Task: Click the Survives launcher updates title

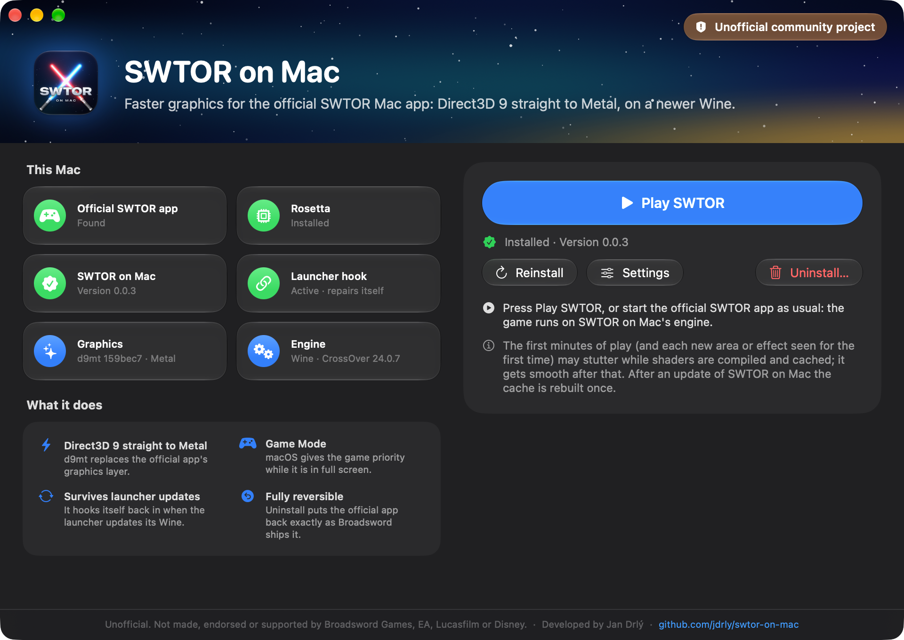Action: [132, 496]
